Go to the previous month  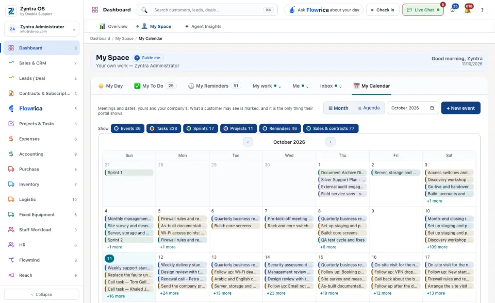pyautogui.click(x=248, y=142)
